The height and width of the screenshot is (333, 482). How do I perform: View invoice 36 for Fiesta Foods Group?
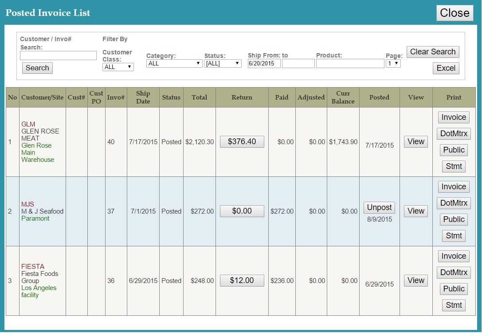(x=415, y=280)
